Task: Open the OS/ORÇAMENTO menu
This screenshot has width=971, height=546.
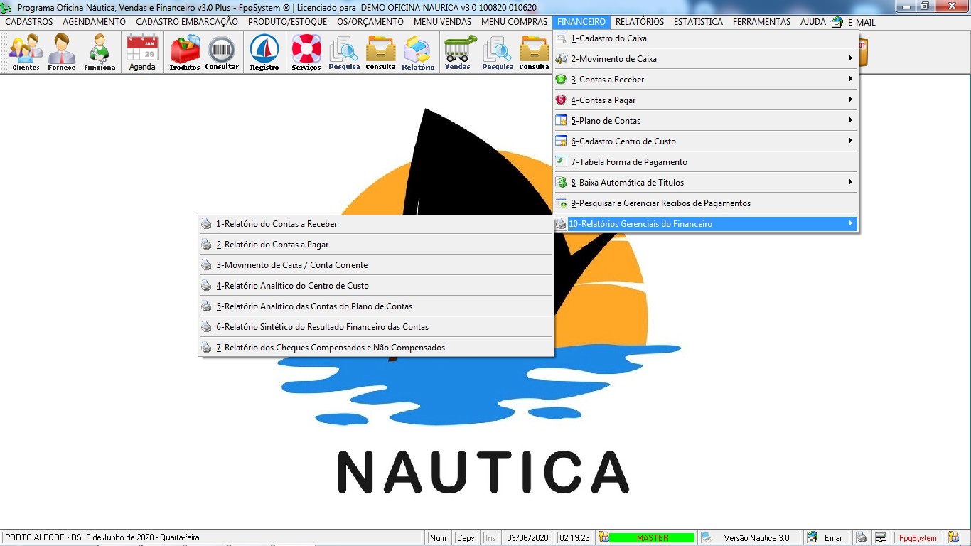Action: point(370,22)
